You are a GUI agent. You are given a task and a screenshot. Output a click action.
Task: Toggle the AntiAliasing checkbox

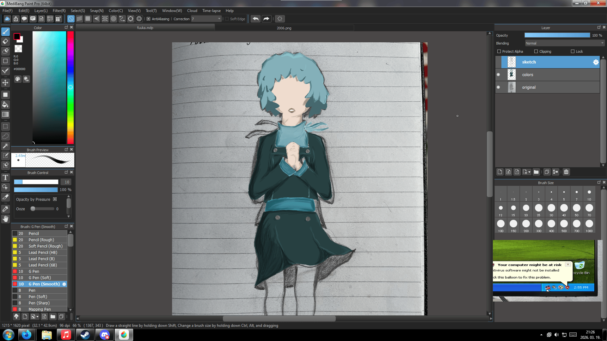(x=148, y=19)
